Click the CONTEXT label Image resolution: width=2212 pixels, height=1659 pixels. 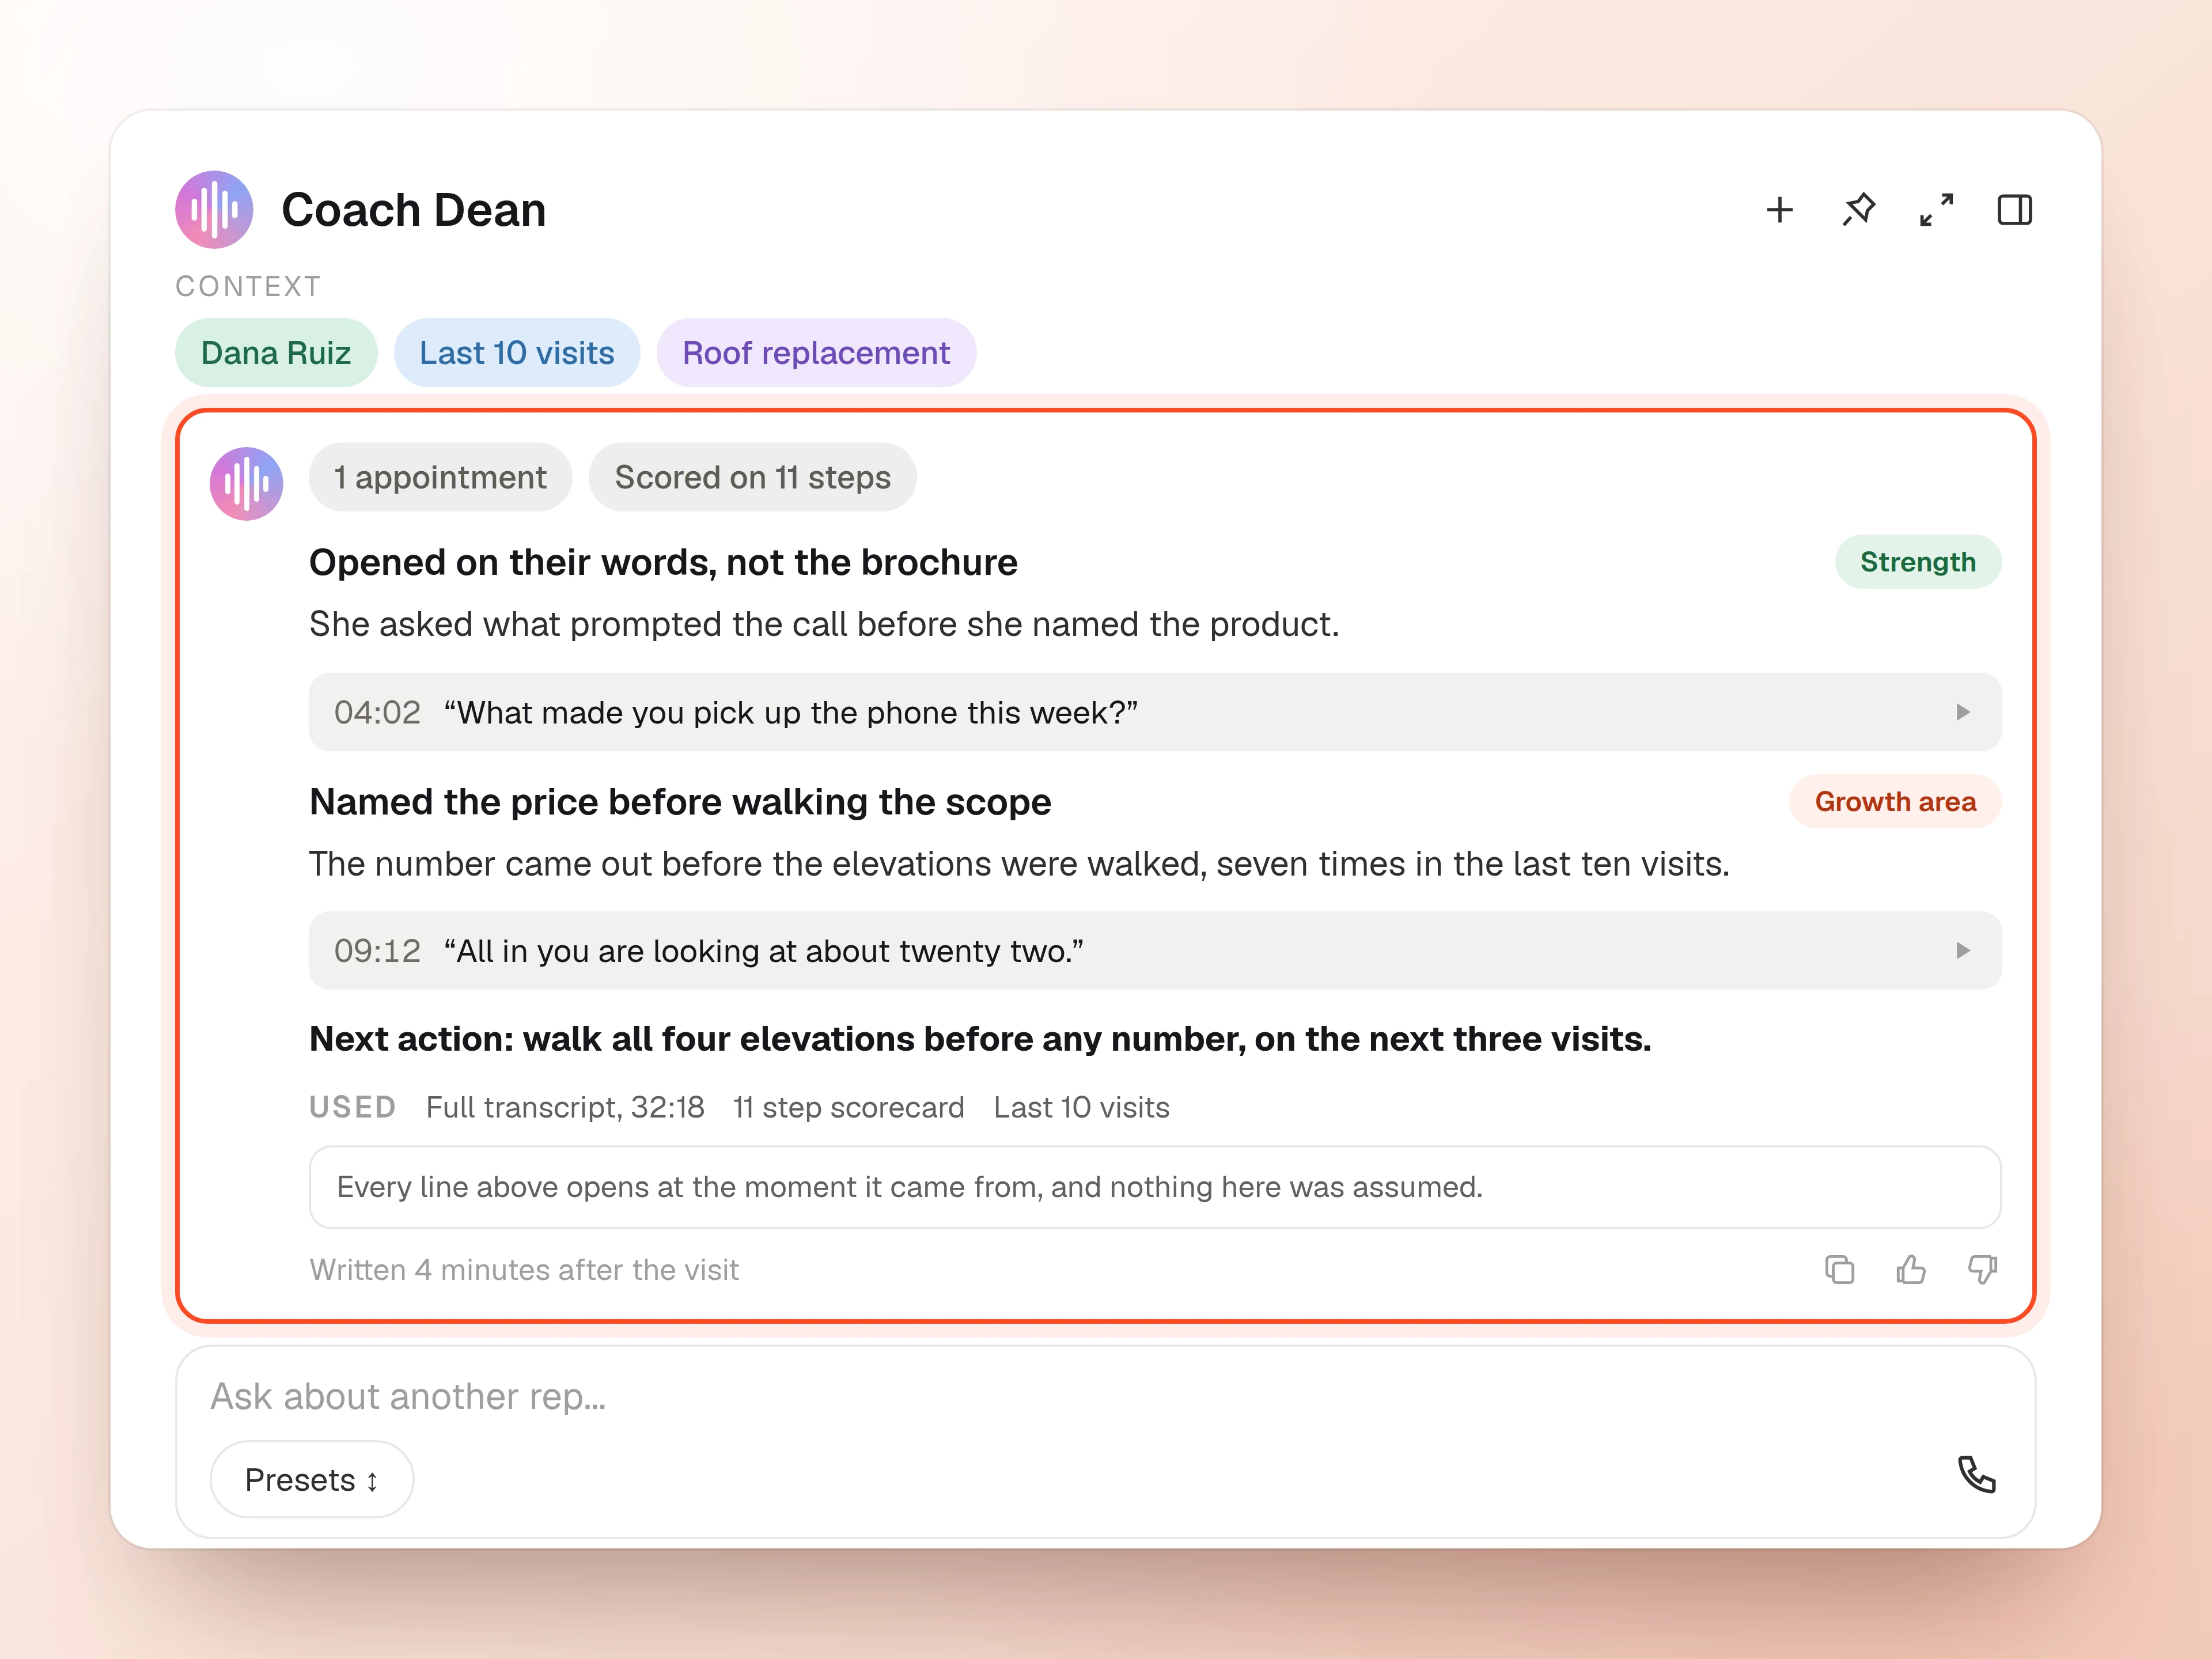tap(248, 286)
